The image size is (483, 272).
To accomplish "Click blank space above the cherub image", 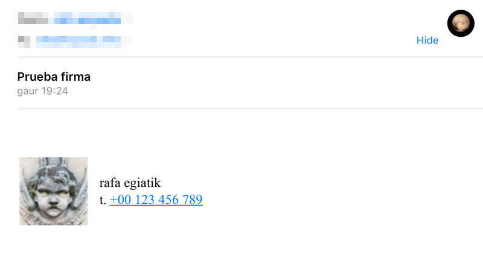I will (53, 136).
